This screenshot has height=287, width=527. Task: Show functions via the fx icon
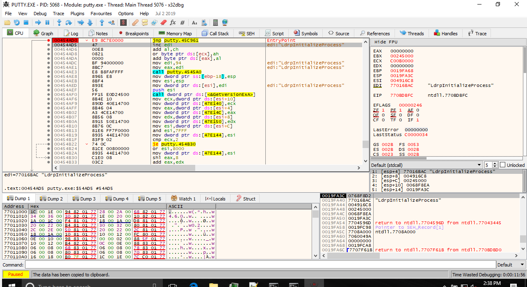173,23
